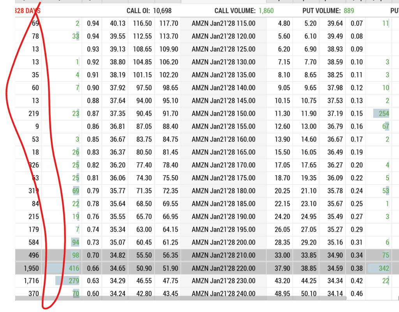Select the AMZN Jan21'28 135.00 contract

pyautogui.click(x=223, y=75)
